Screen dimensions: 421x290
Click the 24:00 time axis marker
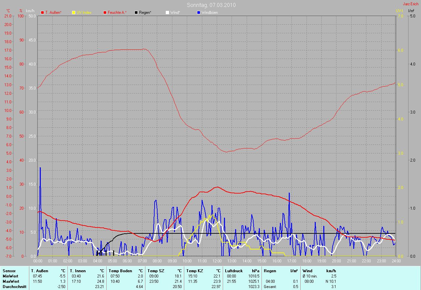click(396, 261)
